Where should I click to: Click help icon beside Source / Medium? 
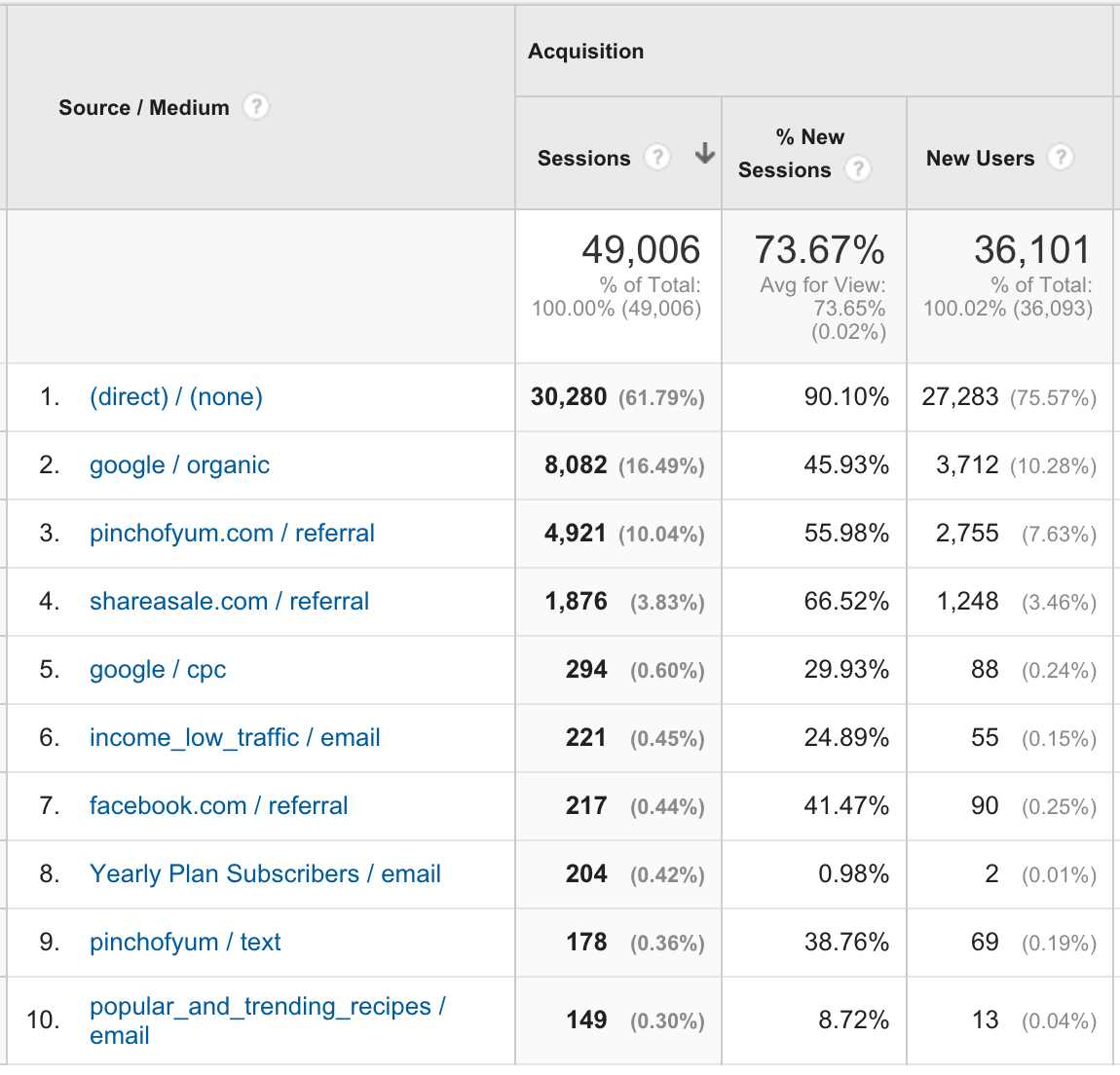pyautogui.click(x=255, y=106)
